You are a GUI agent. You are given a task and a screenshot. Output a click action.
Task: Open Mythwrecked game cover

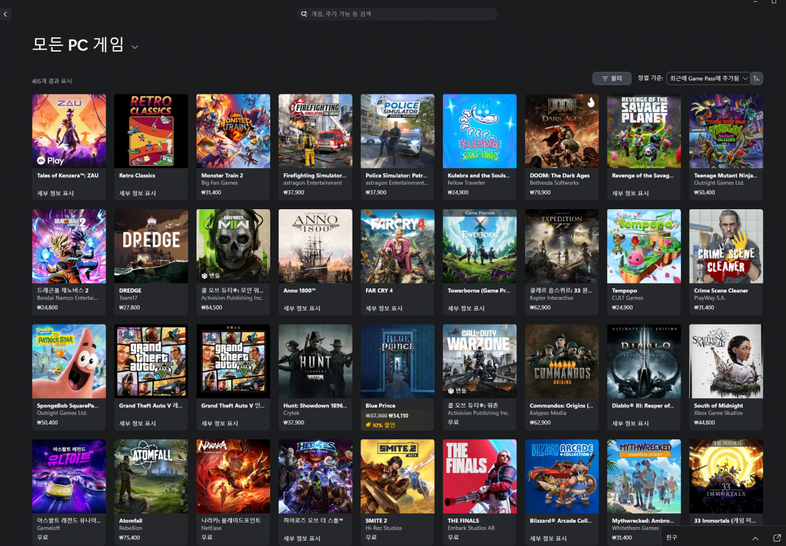[x=644, y=476]
